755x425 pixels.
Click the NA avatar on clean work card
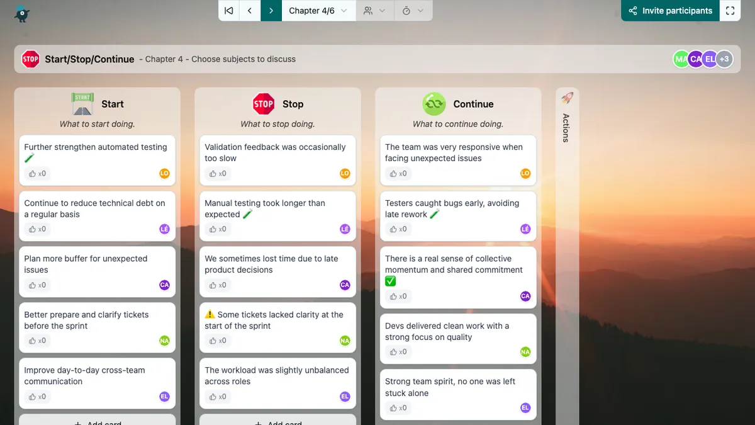525,352
